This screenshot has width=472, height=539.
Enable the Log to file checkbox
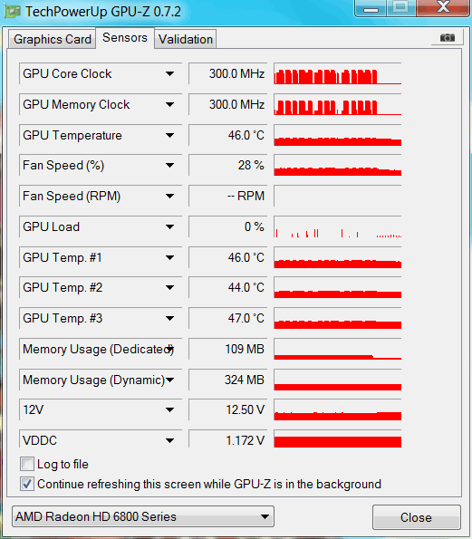click(27, 464)
